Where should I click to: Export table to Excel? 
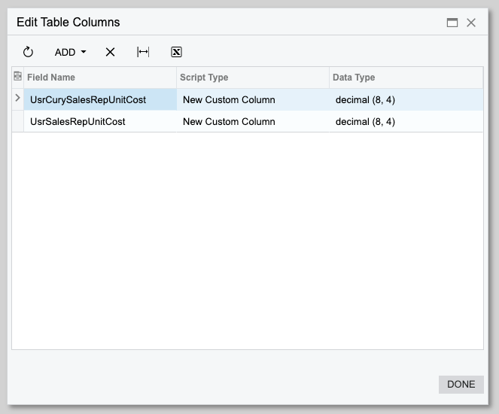(176, 52)
